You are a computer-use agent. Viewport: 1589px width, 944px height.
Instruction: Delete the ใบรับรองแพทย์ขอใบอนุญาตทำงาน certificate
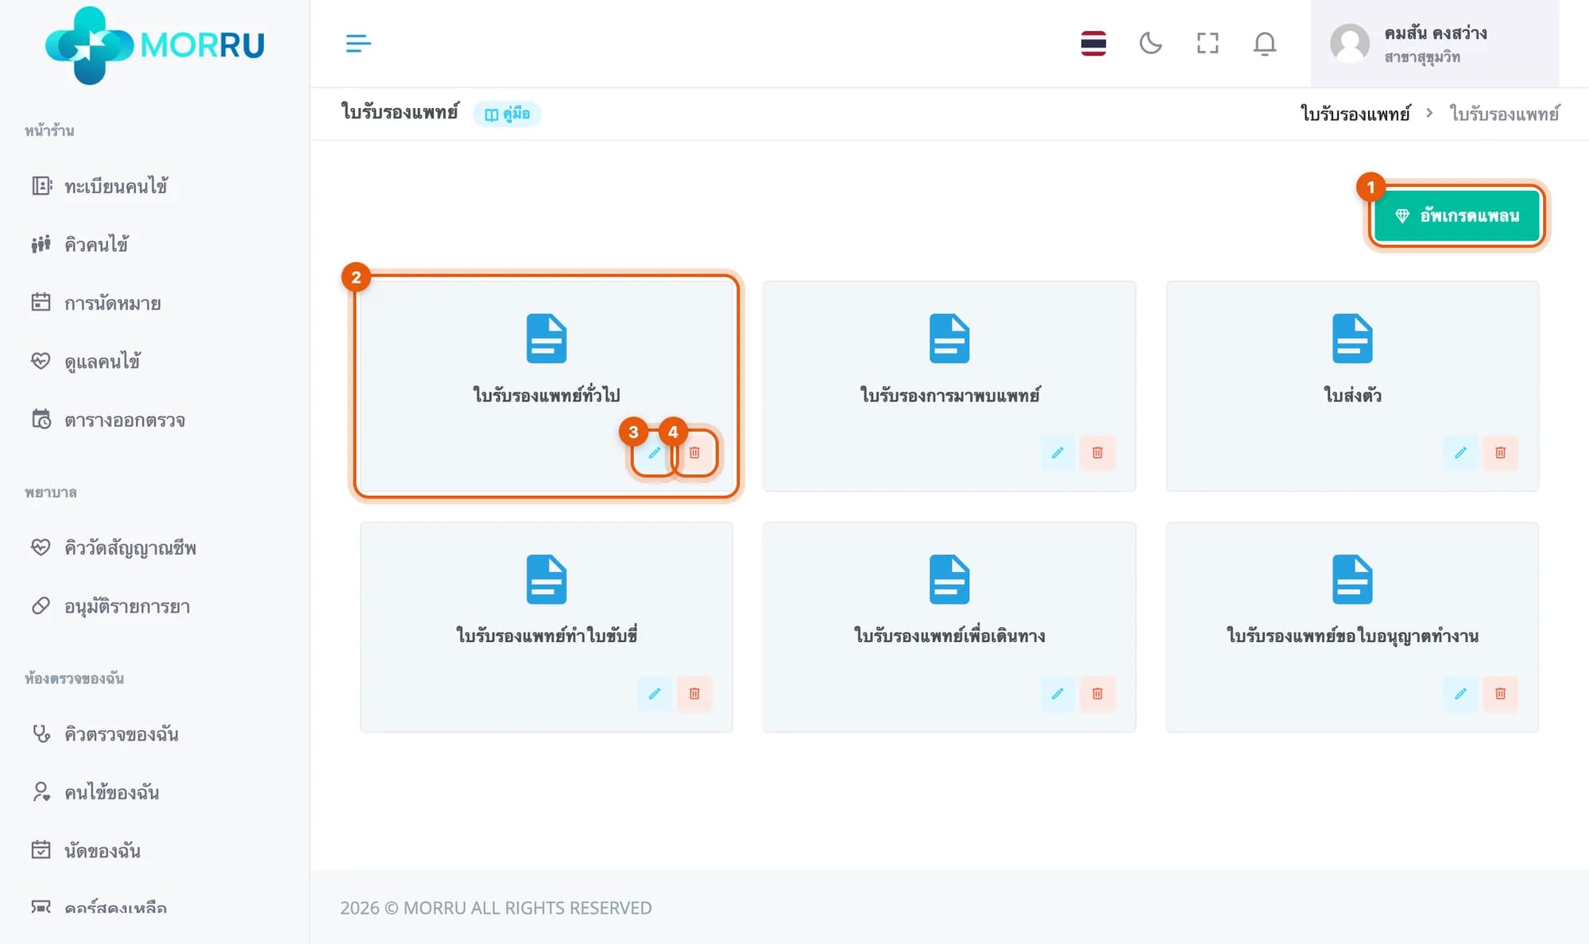click(1500, 694)
